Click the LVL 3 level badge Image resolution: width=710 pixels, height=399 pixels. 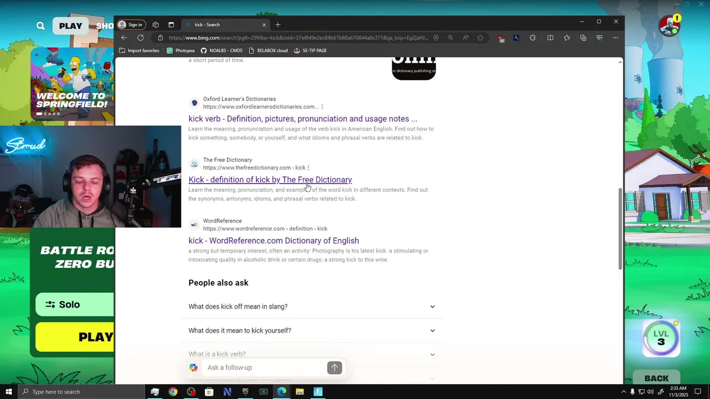pos(661,337)
